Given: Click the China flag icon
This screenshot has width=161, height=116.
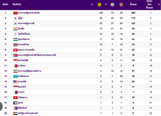Looking at the screenshot, I should click(x=15, y=13).
